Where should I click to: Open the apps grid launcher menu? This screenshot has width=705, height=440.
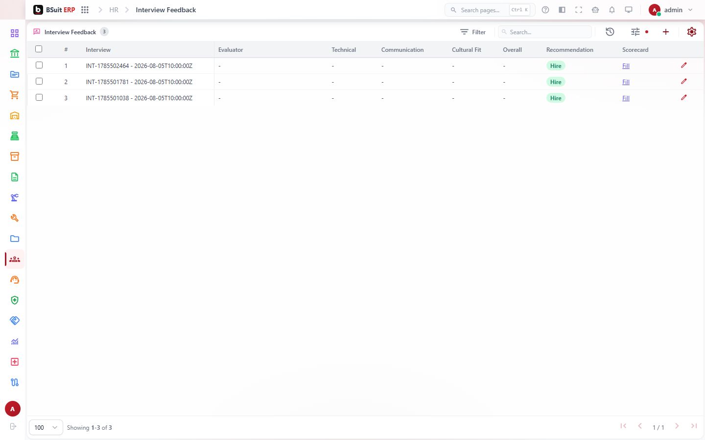(85, 10)
